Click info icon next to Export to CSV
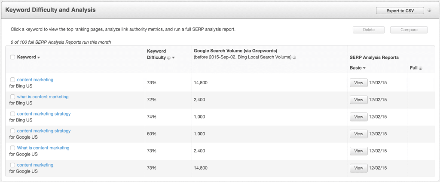Screen dimensions: 440x182 tap(429, 10)
